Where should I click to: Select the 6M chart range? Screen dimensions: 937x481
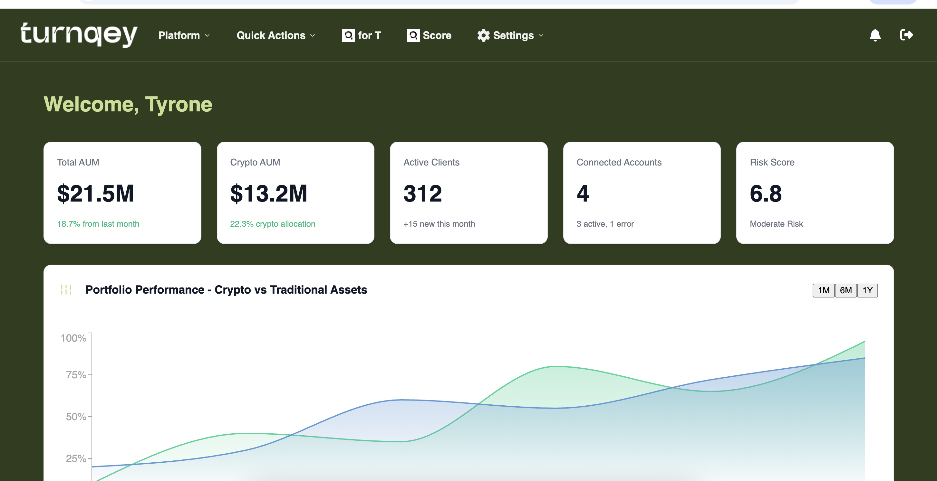click(x=846, y=290)
